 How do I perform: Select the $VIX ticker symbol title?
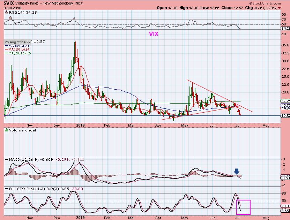click(9, 3)
